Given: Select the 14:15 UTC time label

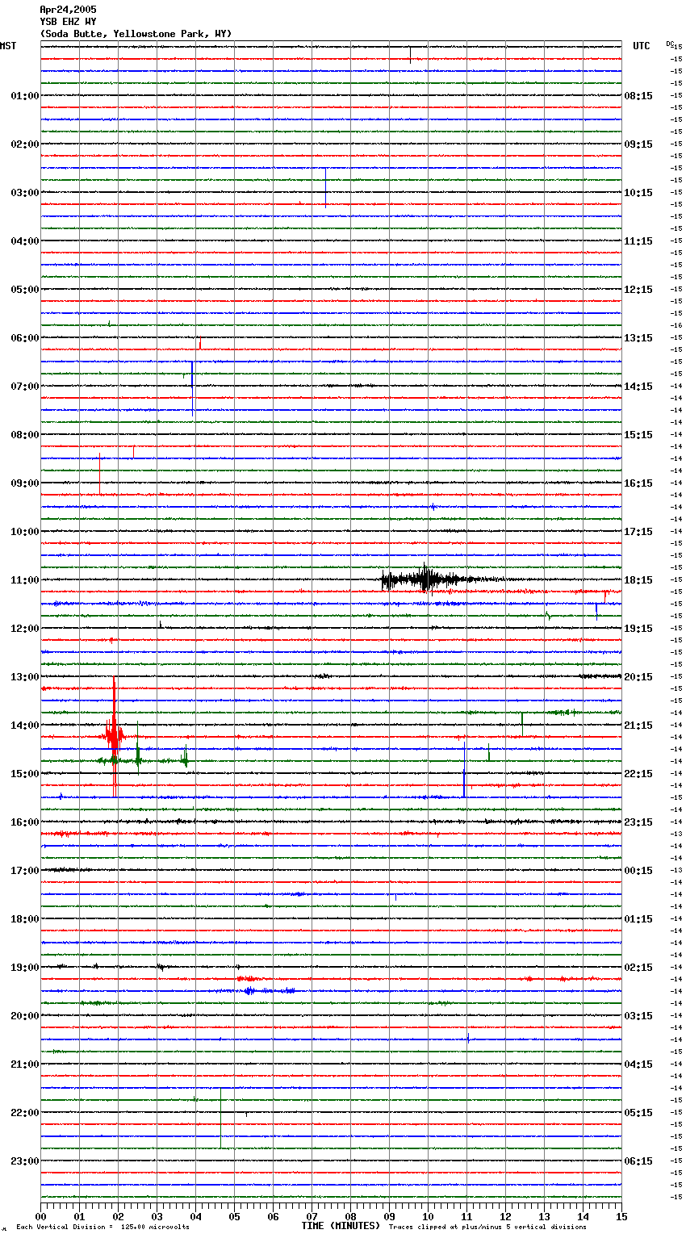Looking at the screenshot, I should point(638,387).
